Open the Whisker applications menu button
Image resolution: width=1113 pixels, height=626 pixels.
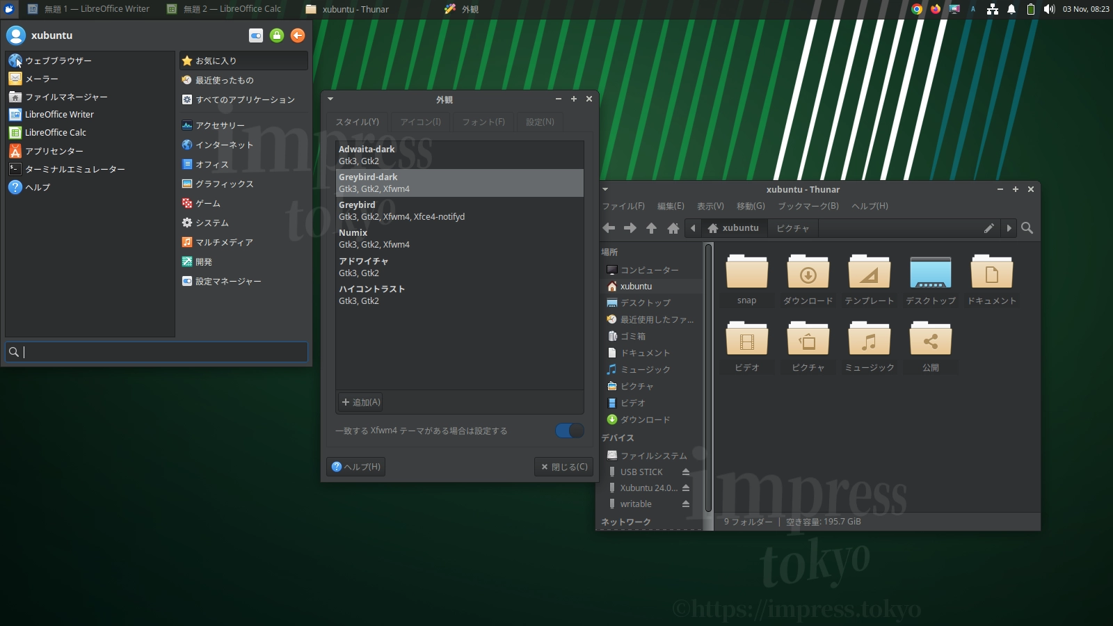pyautogui.click(x=9, y=9)
